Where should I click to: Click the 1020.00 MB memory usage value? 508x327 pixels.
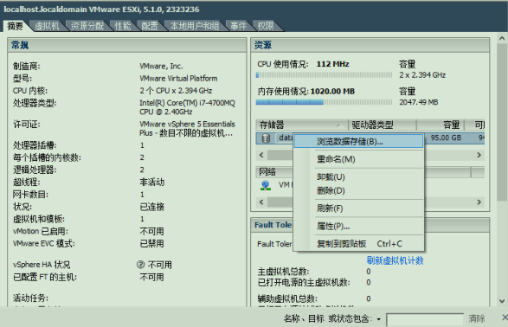(x=332, y=92)
